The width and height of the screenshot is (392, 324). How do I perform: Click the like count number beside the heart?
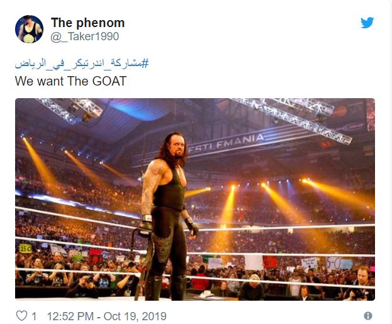pyautogui.click(x=35, y=316)
